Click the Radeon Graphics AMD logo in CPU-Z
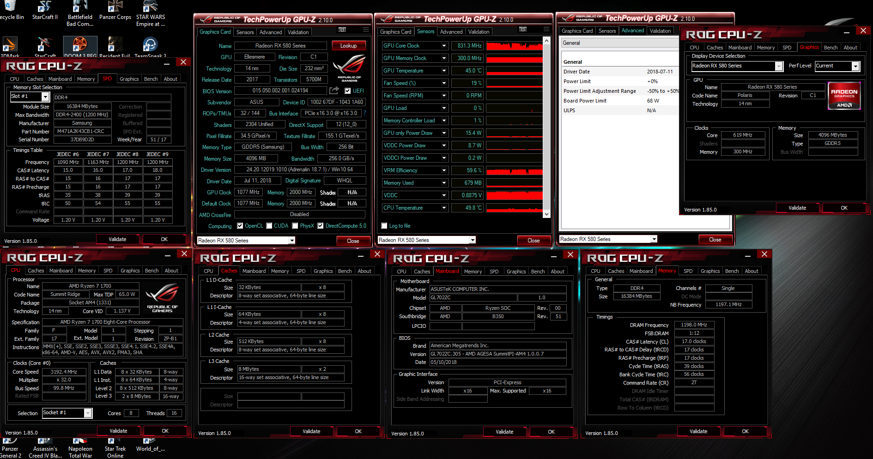The width and height of the screenshot is (873, 459). click(844, 96)
